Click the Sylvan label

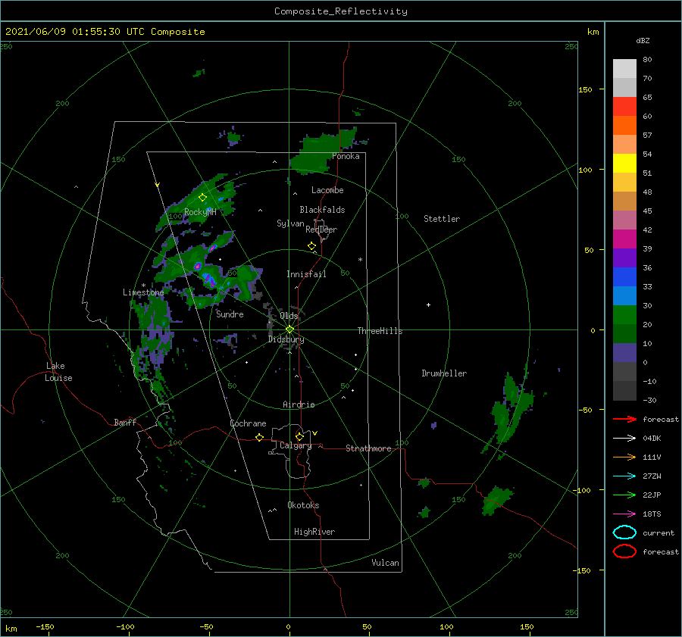click(290, 223)
